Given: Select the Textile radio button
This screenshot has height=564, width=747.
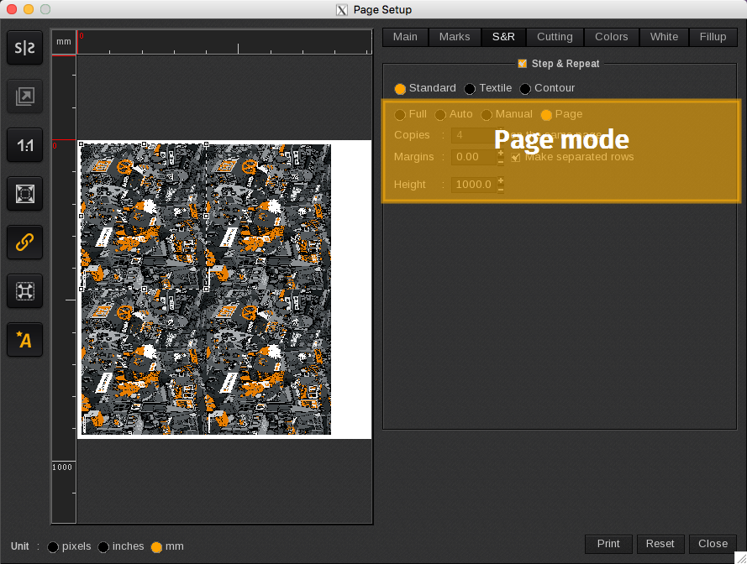Looking at the screenshot, I should pyautogui.click(x=470, y=89).
